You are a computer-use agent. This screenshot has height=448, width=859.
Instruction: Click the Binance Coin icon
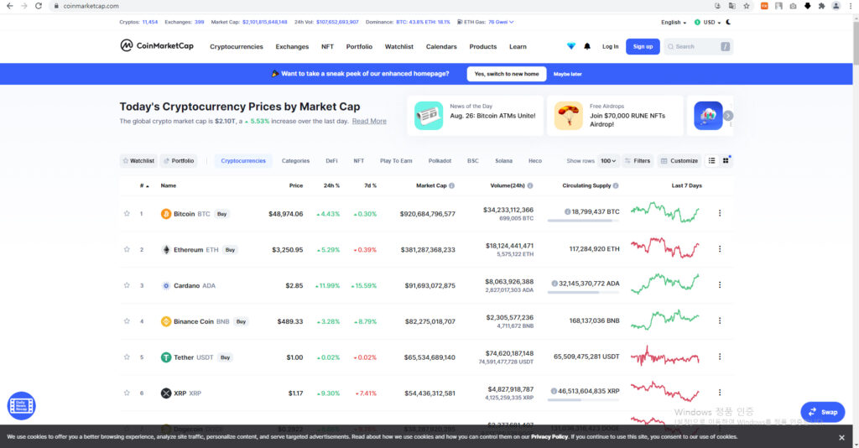click(x=166, y=321)
